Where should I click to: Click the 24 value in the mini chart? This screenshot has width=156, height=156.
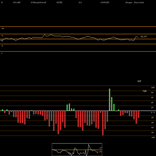[x=100, y=152]
